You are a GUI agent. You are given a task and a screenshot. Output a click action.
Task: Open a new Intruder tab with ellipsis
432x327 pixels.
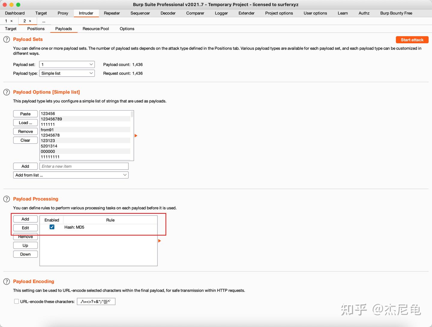point(44,21)
